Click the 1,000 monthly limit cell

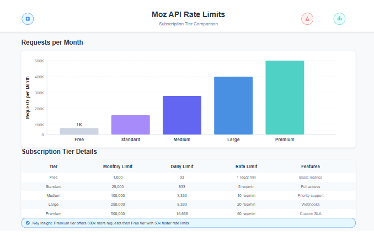point(118,178)
